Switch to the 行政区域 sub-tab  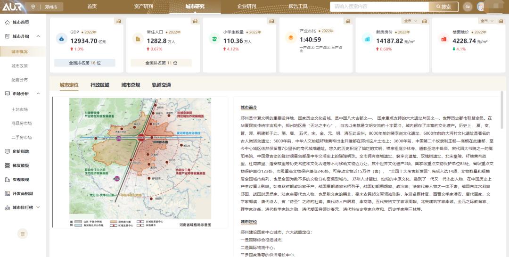[100, 85]
